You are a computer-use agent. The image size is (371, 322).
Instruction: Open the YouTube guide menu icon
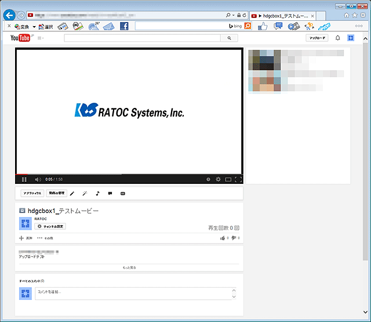pyautogui.click(x=41, y=38)
